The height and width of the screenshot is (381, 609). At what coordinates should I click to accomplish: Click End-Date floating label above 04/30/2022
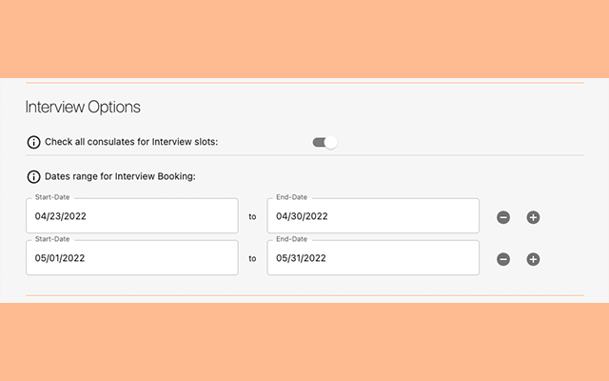(291, 198)
